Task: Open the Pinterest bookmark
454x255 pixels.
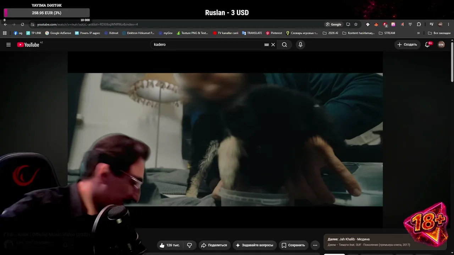Action: point(274,33)
